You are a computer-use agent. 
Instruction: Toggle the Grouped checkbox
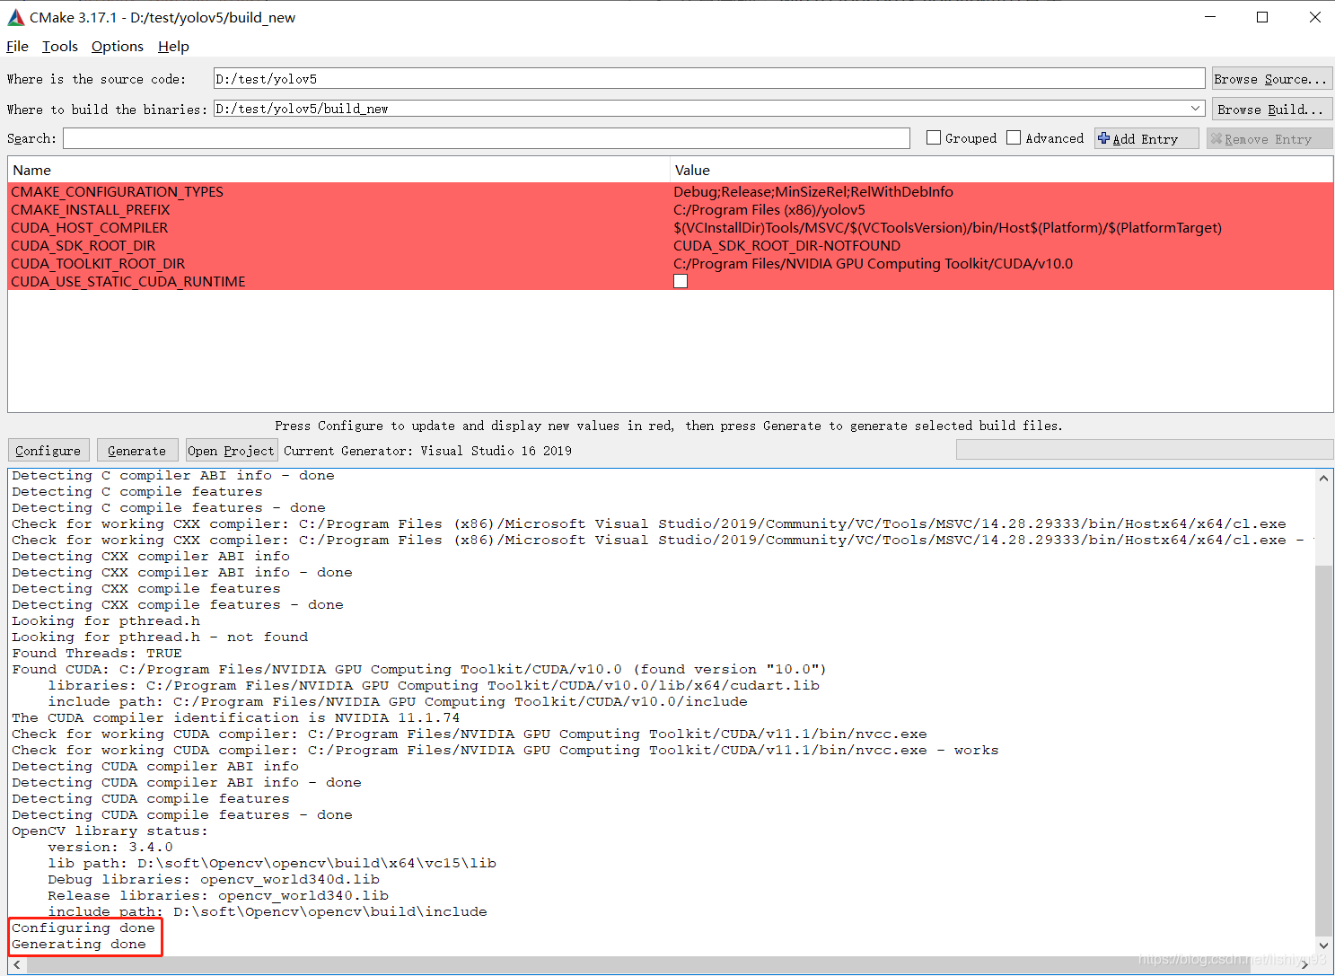click(x=934, y=137)
